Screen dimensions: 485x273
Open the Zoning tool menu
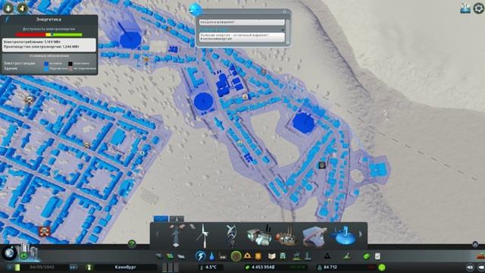(170, 256)
